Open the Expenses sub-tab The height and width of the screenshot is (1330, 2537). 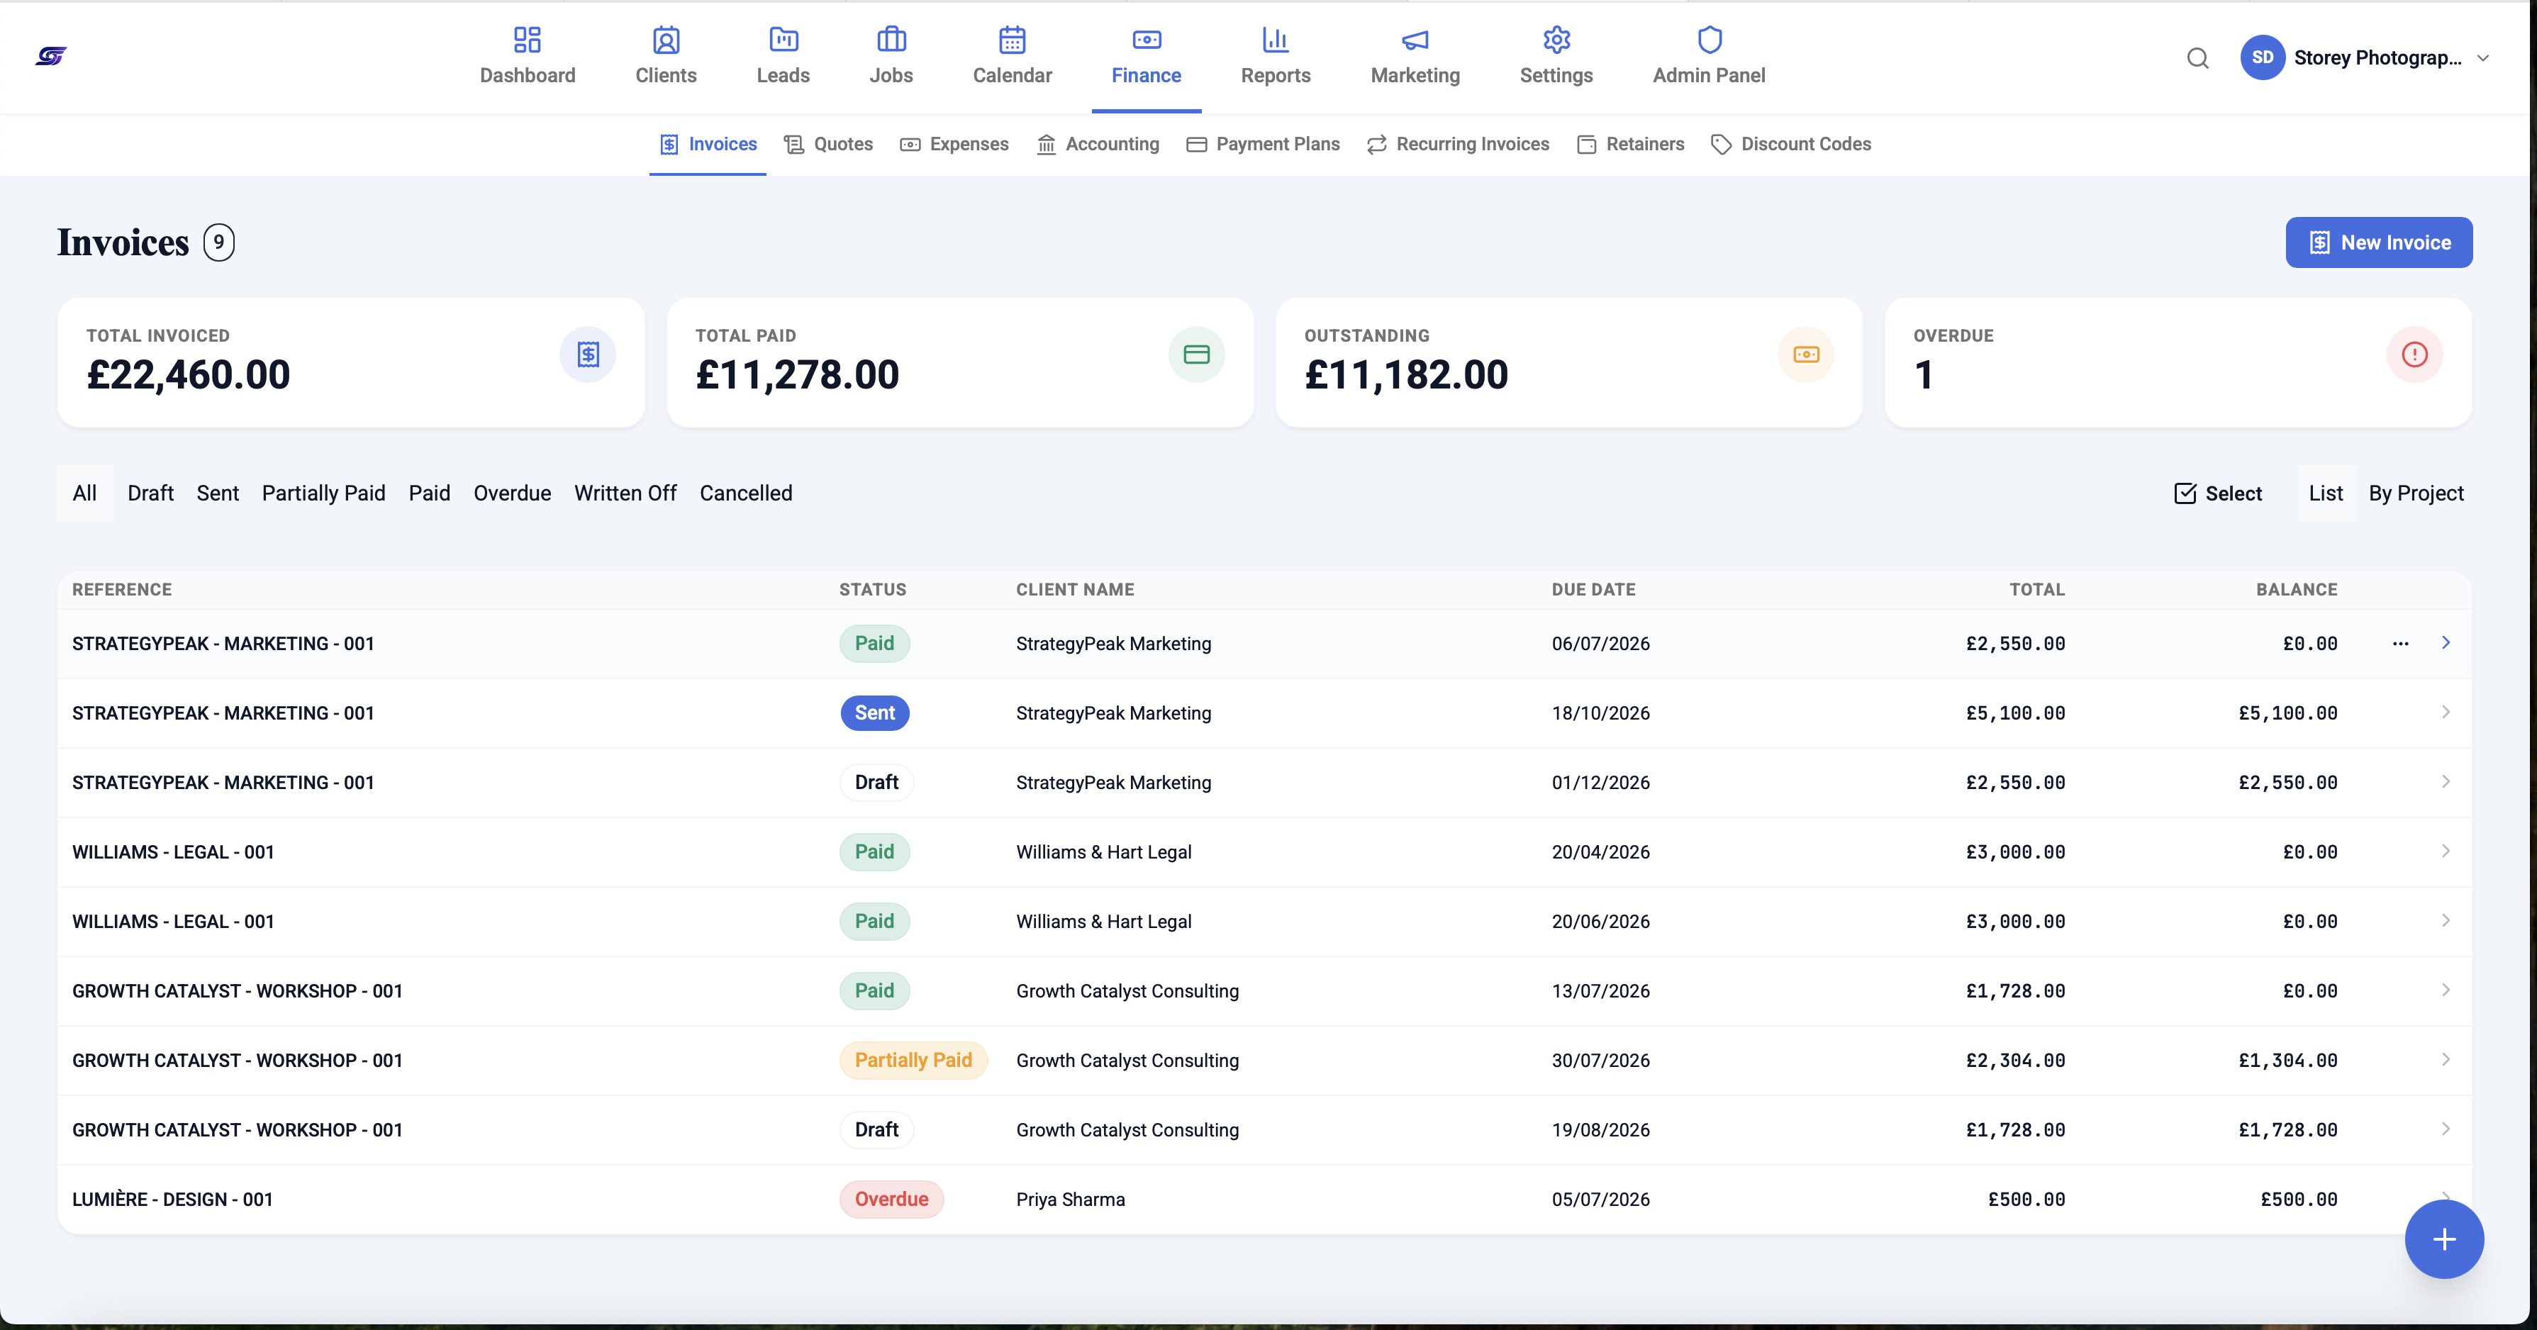pos(954,145)
